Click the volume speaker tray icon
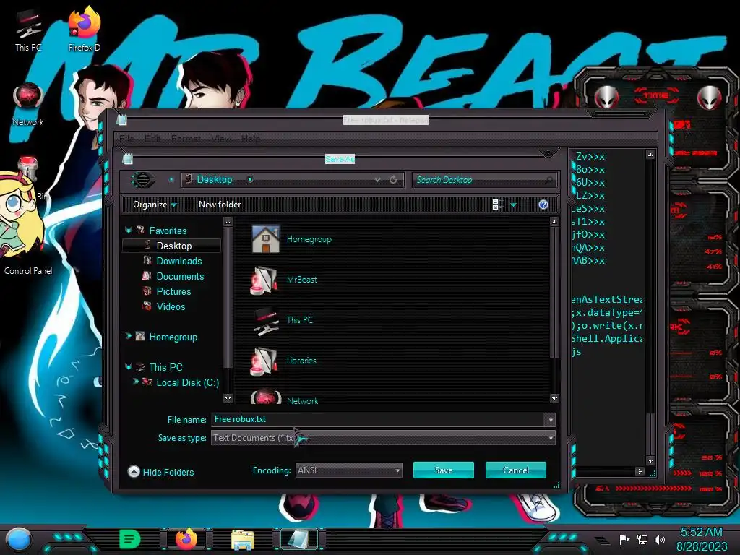The height and width of the screenshot is (555, 740). pyautogui.click(x=659, y=539)
